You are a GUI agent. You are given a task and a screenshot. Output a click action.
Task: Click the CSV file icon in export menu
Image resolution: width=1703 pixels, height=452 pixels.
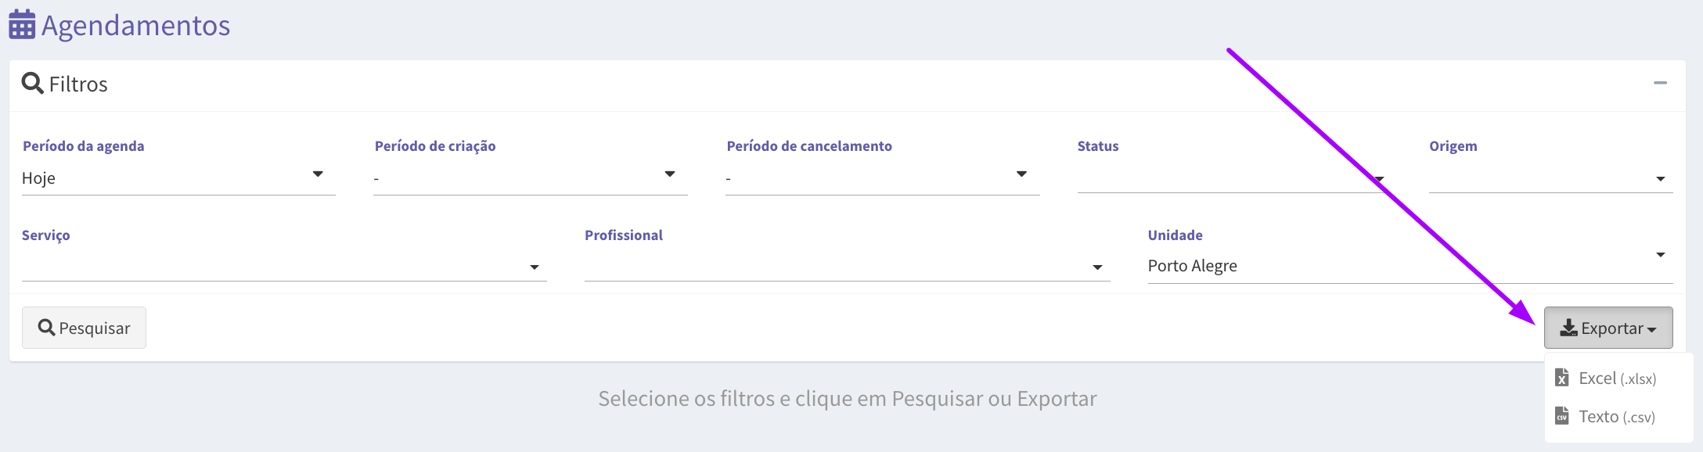coord(1561,415)
